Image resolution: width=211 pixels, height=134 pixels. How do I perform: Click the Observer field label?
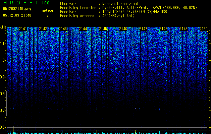point(68,4)
